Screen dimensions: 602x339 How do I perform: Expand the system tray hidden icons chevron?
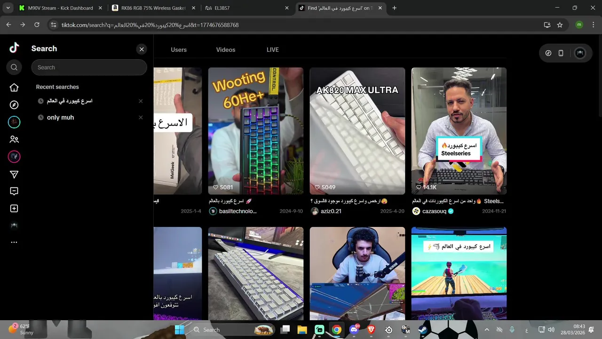pyautogui.click(x=487, y=330)
